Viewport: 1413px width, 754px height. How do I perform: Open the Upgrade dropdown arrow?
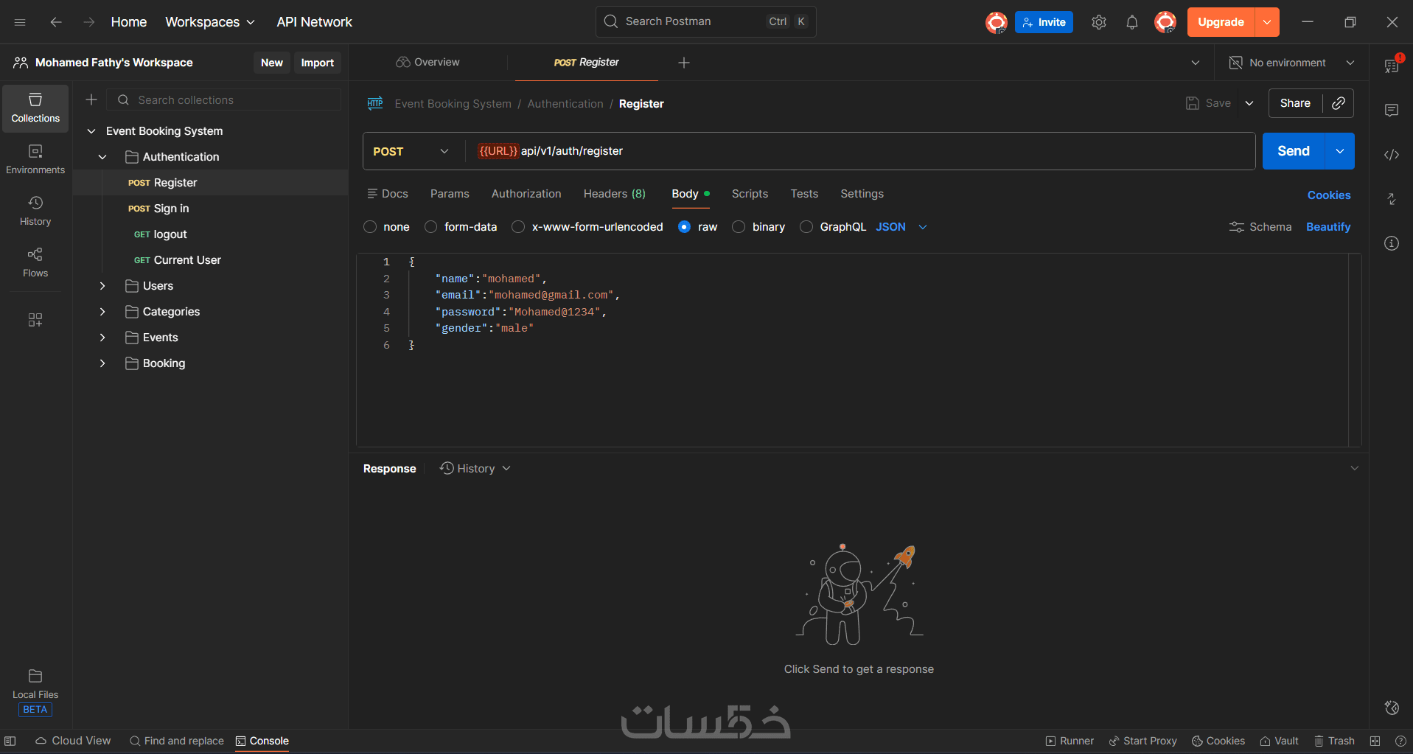click(1267, 22)
